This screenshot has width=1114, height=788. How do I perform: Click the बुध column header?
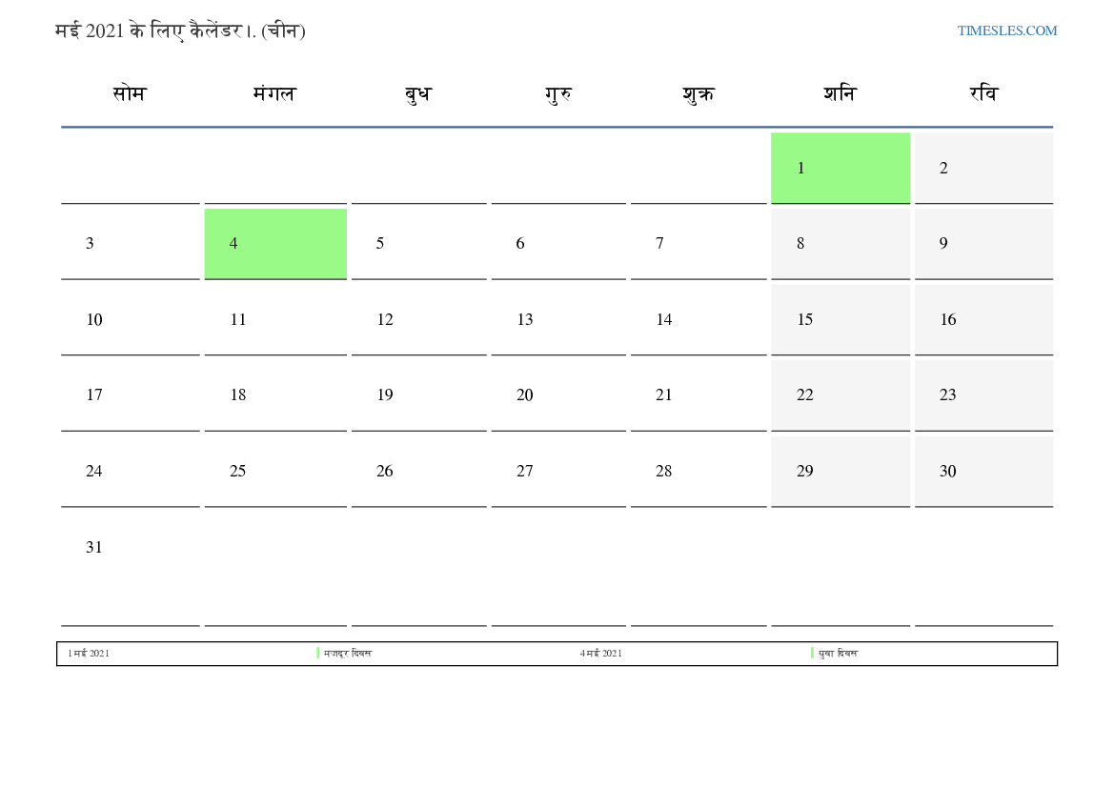pyautogui.click(x=417, y=93)
